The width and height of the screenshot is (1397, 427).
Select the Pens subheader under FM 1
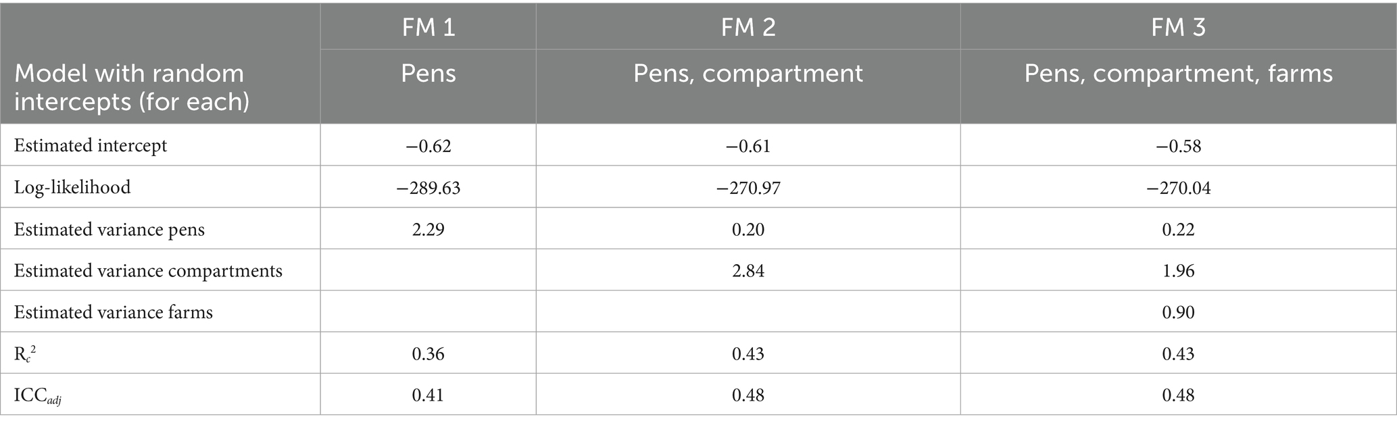click(x=428, y=74)
